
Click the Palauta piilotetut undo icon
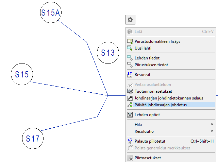tap(130, 141)
